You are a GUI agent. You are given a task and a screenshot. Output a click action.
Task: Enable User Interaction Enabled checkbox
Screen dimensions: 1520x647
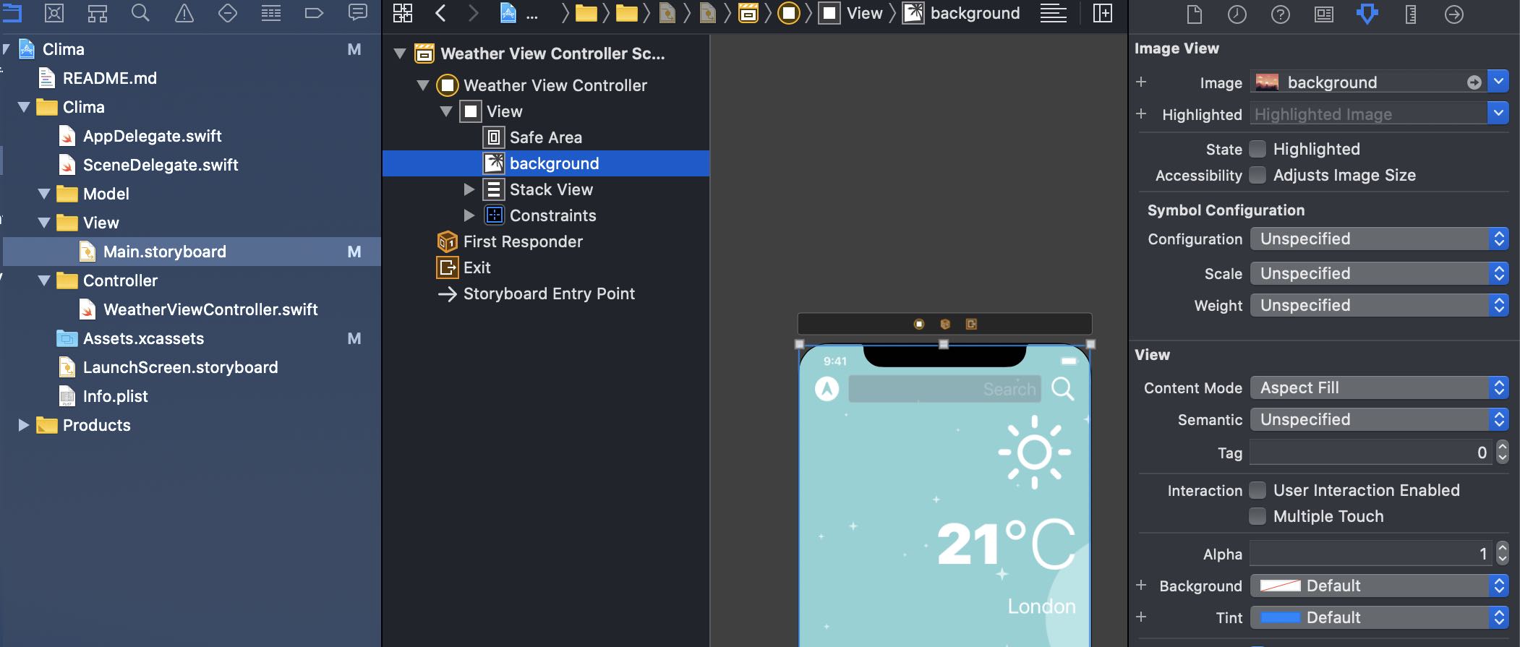(x=1258, y=490)
